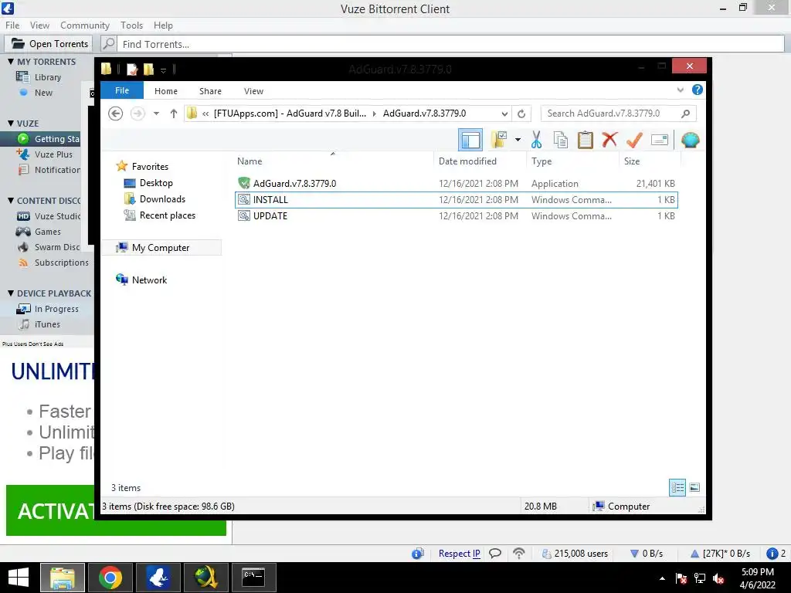
Task: Click the Explorer Back arrow button
Action: (116, 114)
